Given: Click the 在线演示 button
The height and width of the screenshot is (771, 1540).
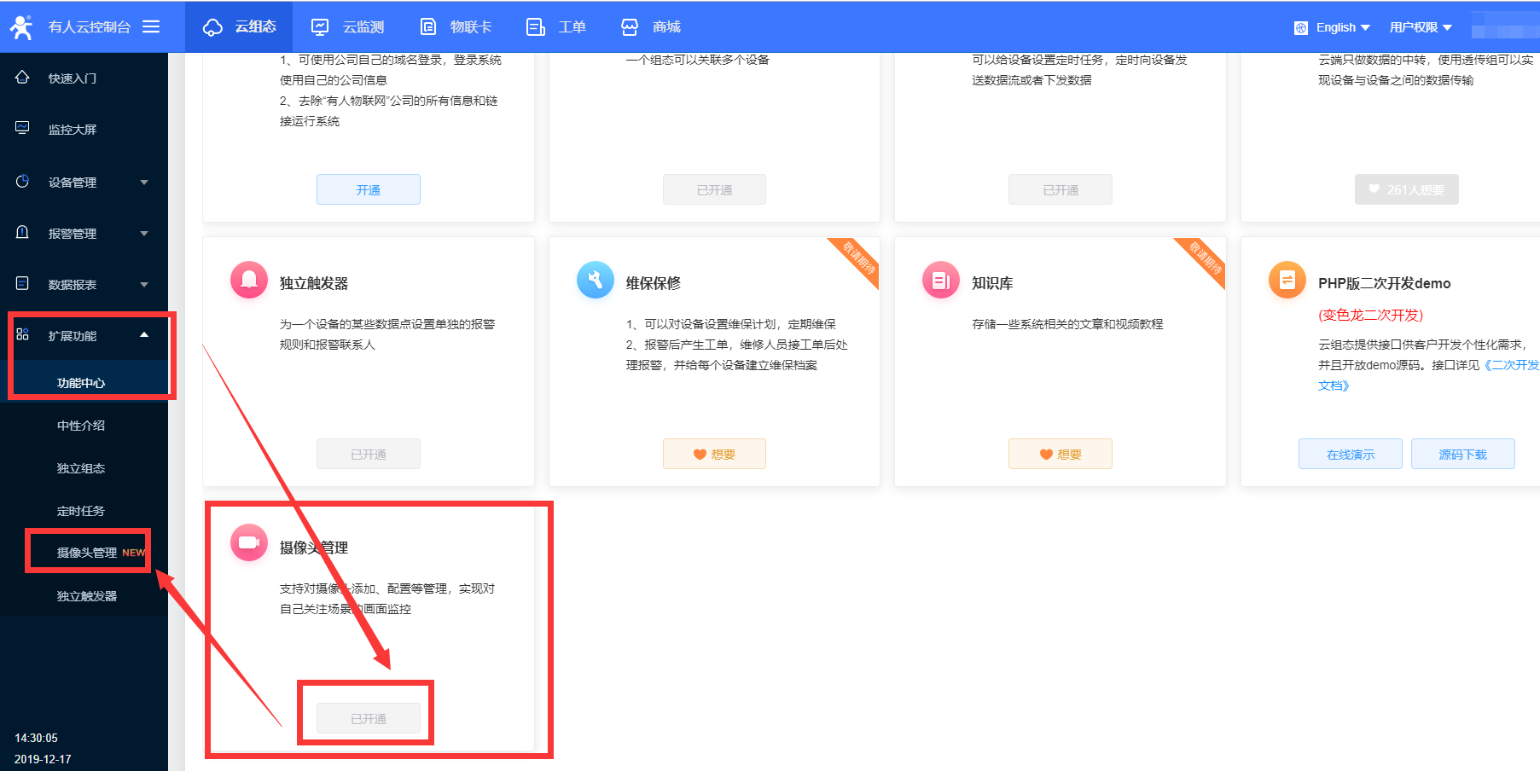Looking at the screenshot, I should tap(1350, 454).
